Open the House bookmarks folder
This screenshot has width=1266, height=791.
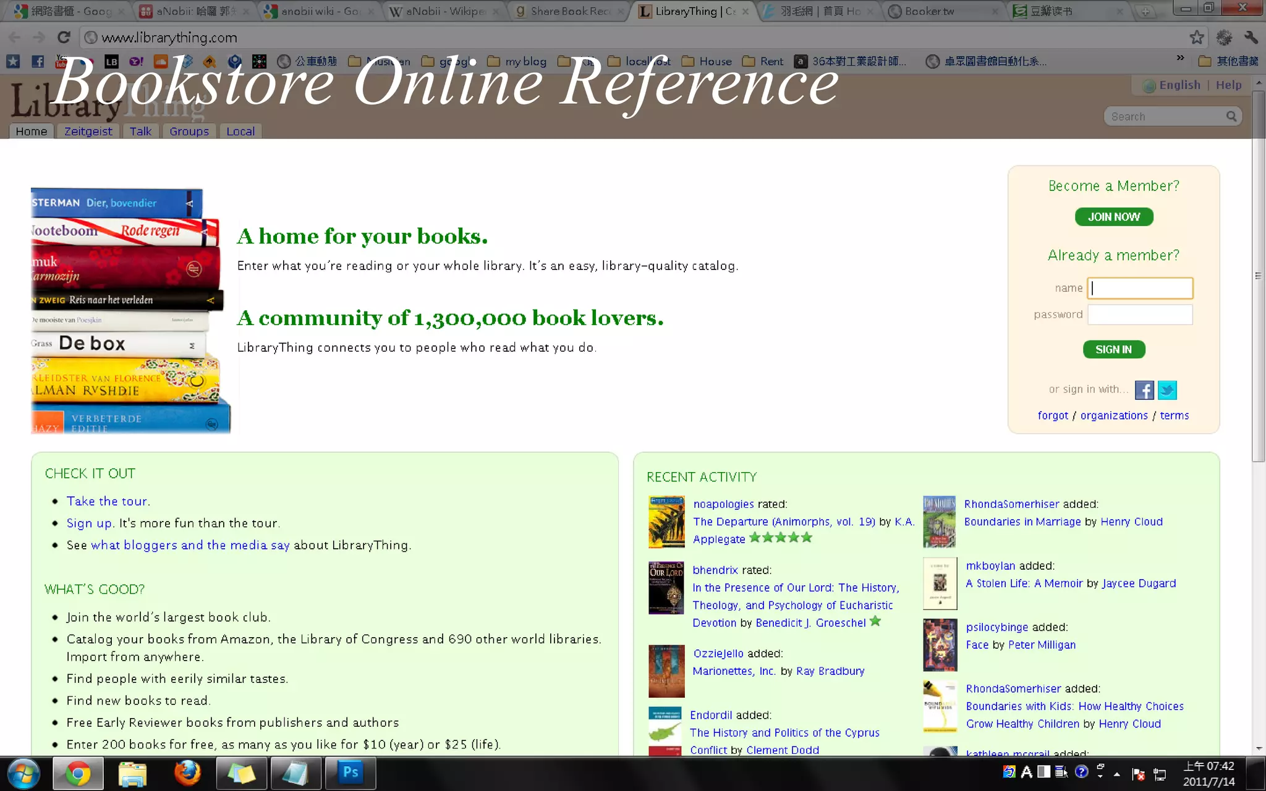(x=707, y=61)
